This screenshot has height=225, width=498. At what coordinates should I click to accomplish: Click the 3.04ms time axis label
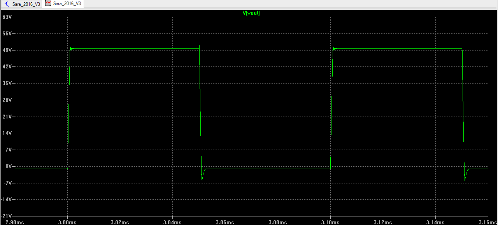coord(172,222)
